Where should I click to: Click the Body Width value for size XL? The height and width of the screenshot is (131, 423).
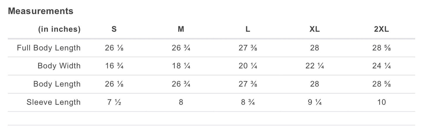315,66
